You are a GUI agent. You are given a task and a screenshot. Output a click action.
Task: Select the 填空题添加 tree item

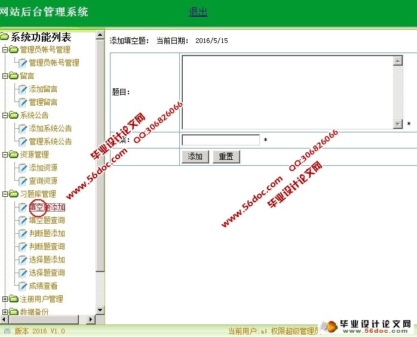coord(47,207)
